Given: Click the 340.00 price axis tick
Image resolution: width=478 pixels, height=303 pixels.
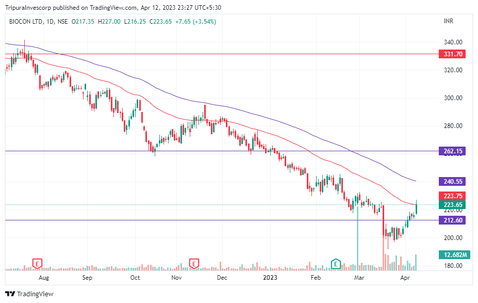Looking at the screenshot, I should click(x=453, y=42).
